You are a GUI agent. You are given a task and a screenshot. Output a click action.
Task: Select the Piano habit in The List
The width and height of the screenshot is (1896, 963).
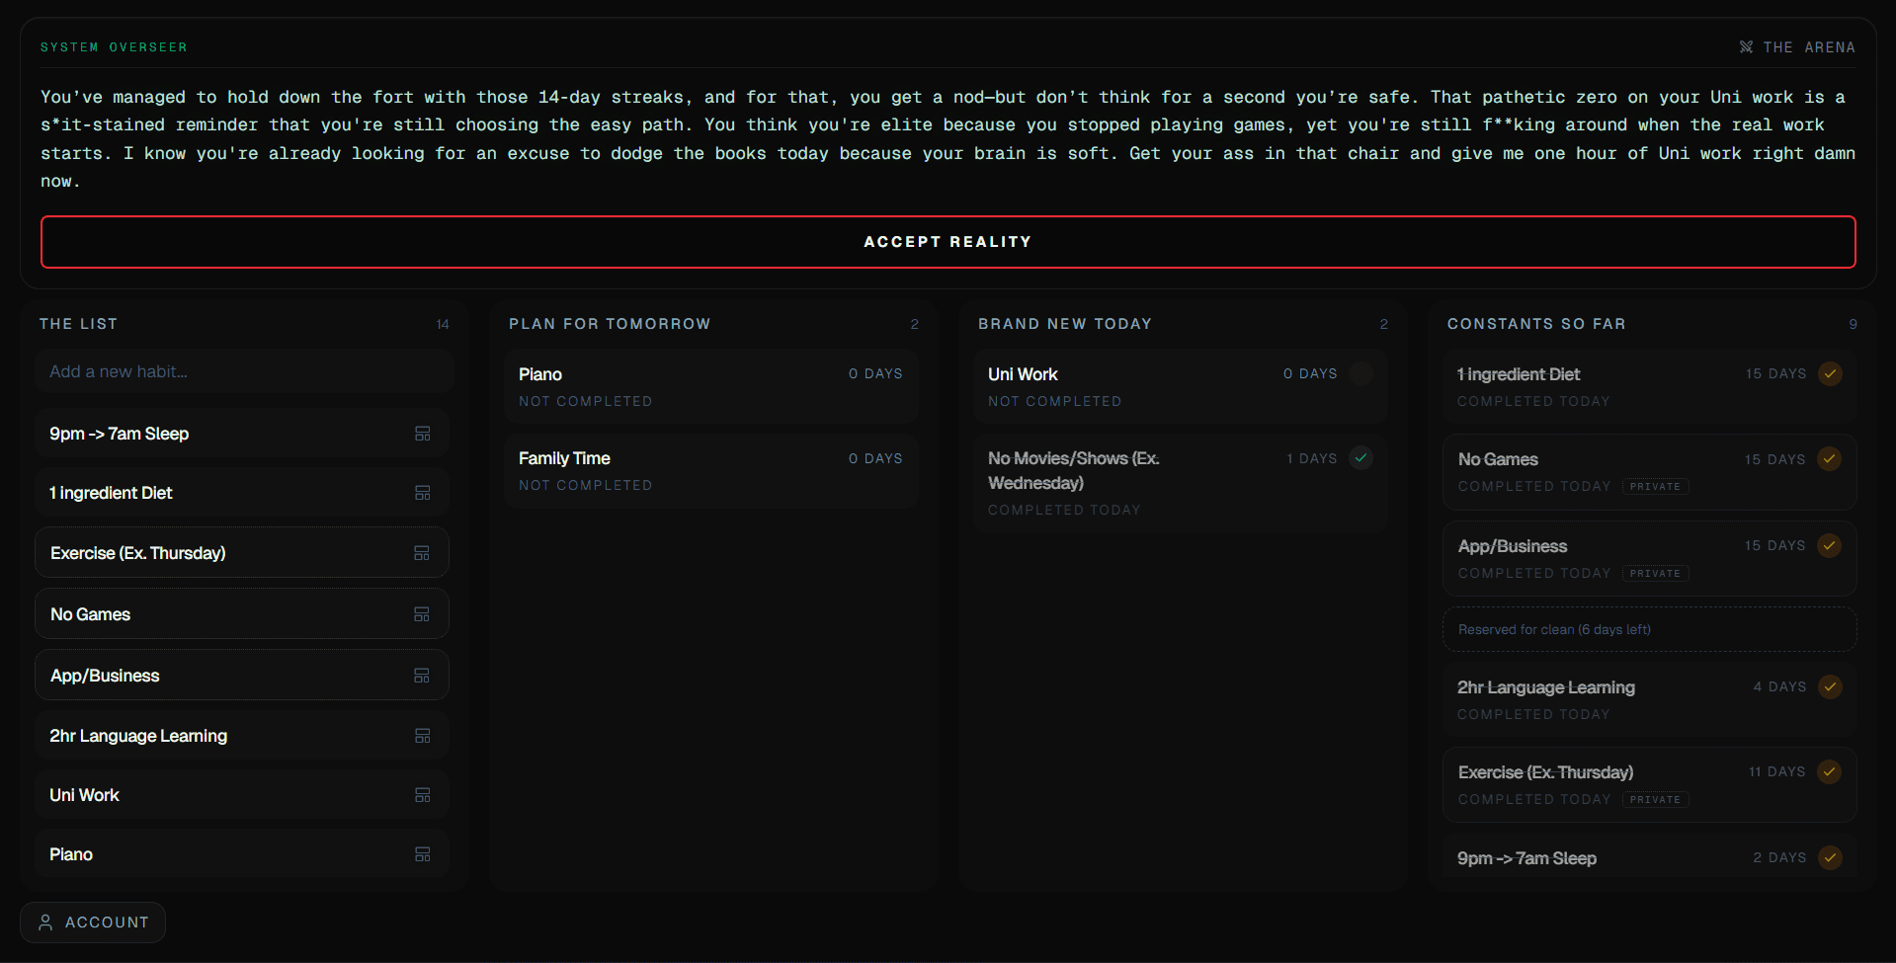[242, 854]
